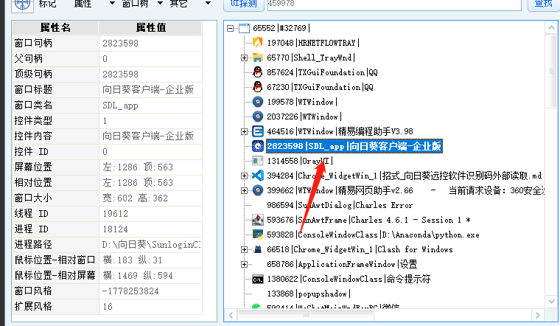Select tree row 1380622 ConsoleWindowClass 命令提示符

pos(349,279)
